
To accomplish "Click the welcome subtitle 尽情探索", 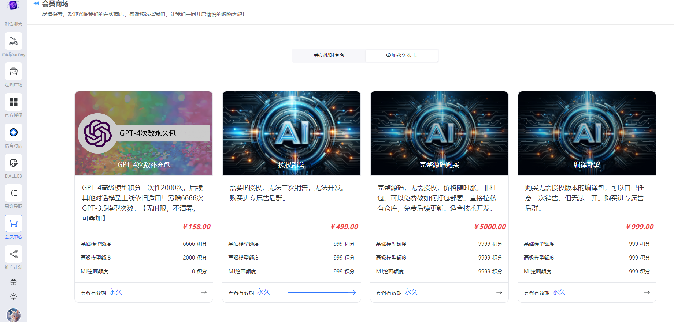I will click(143, 14).
